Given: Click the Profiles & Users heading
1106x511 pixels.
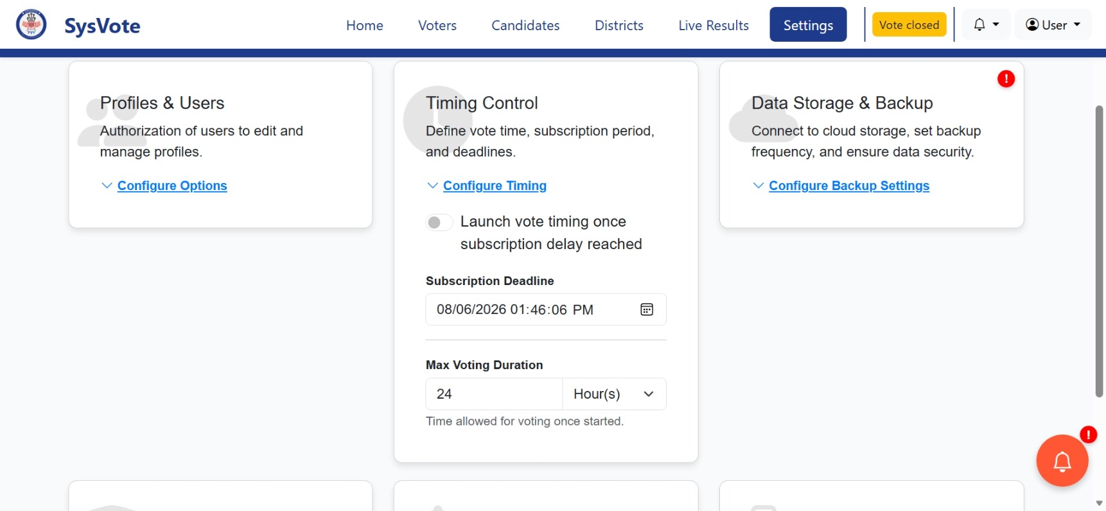Looking at the screenshot, I should [162, 103].
